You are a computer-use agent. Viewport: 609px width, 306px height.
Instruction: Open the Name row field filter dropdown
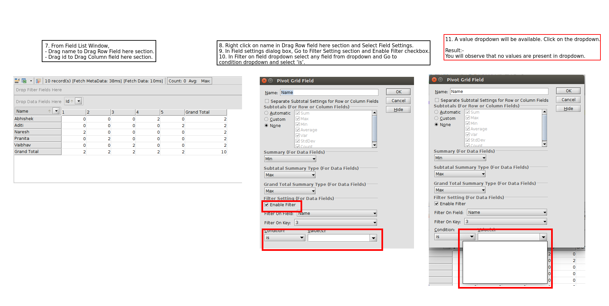point(56,111)
